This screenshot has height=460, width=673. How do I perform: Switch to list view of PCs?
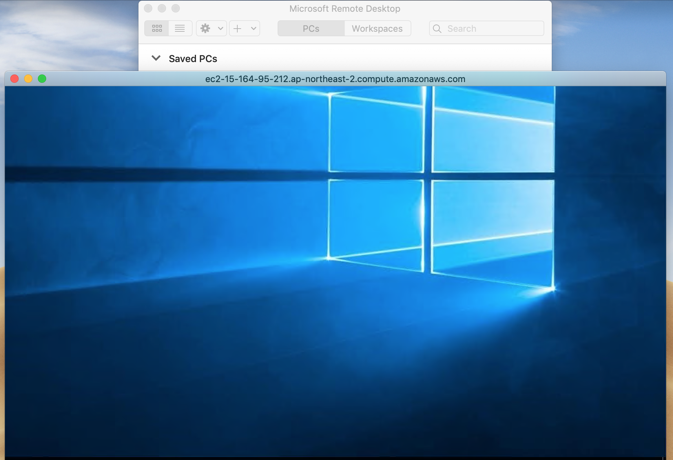pyautogui.click(x=180, y=28)
